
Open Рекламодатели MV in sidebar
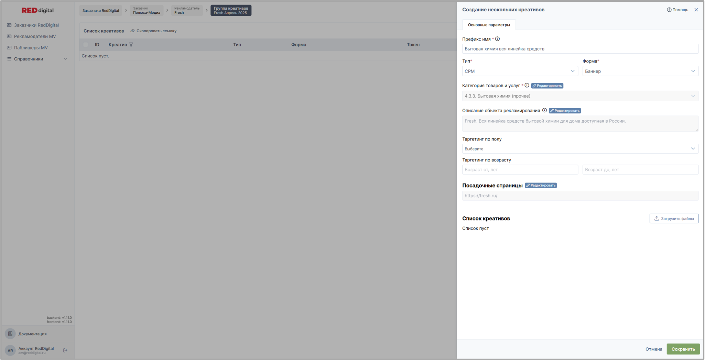(x=35, y=36)
